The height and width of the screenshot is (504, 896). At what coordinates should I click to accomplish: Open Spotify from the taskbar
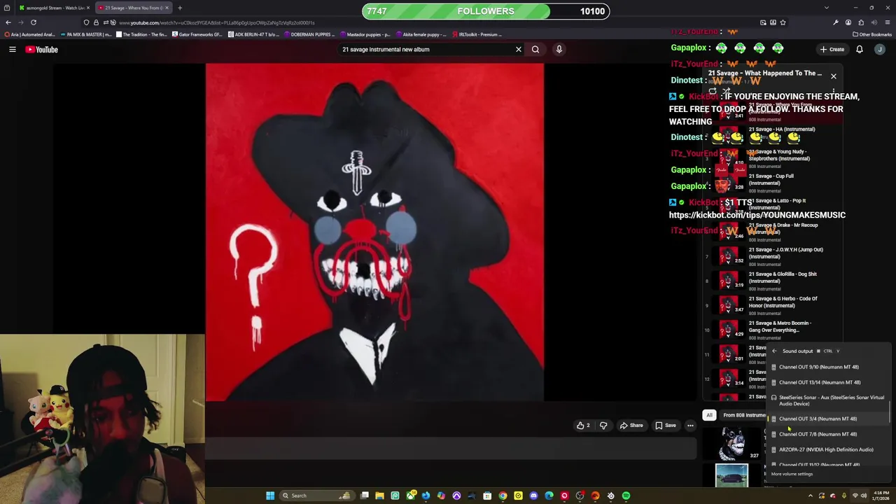(x=626, y=496)
